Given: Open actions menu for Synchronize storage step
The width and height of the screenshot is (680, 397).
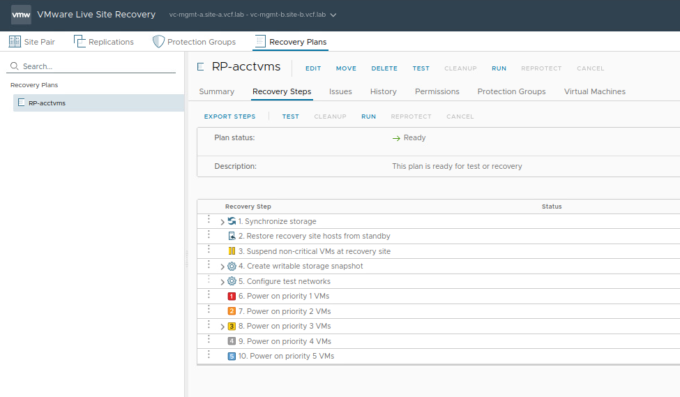Looking at the screenshot, I should (x=209, y=220).
